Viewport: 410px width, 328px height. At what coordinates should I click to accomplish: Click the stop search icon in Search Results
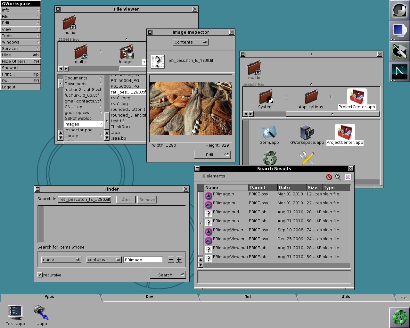pos(329,177)
